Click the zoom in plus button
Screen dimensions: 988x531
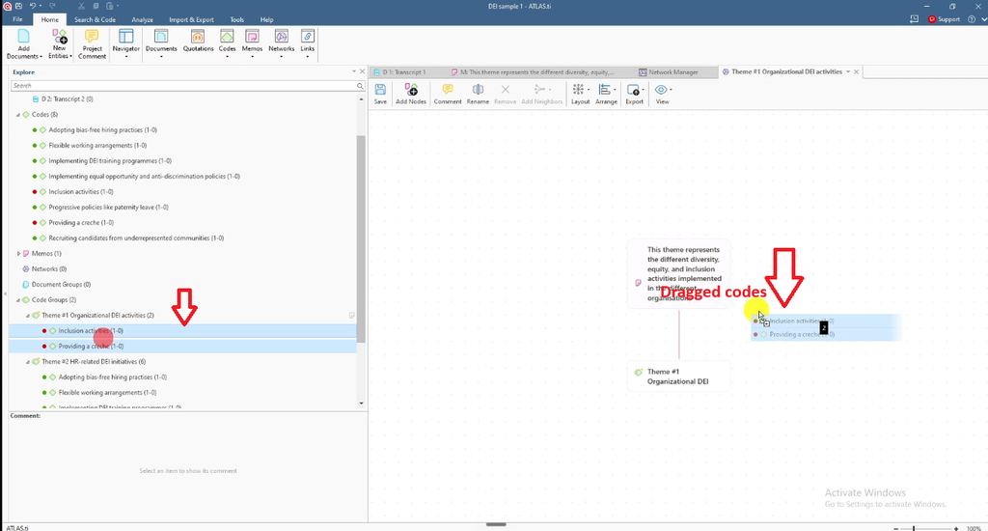click(956, 528)
